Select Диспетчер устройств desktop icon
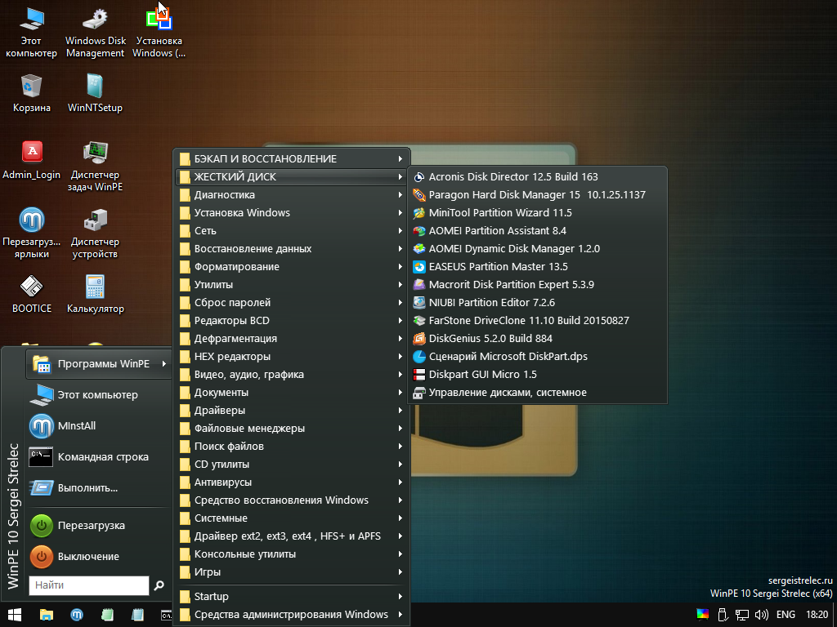Image resolution: width=837 pixels, height=627 pixels. pos(95,233)
